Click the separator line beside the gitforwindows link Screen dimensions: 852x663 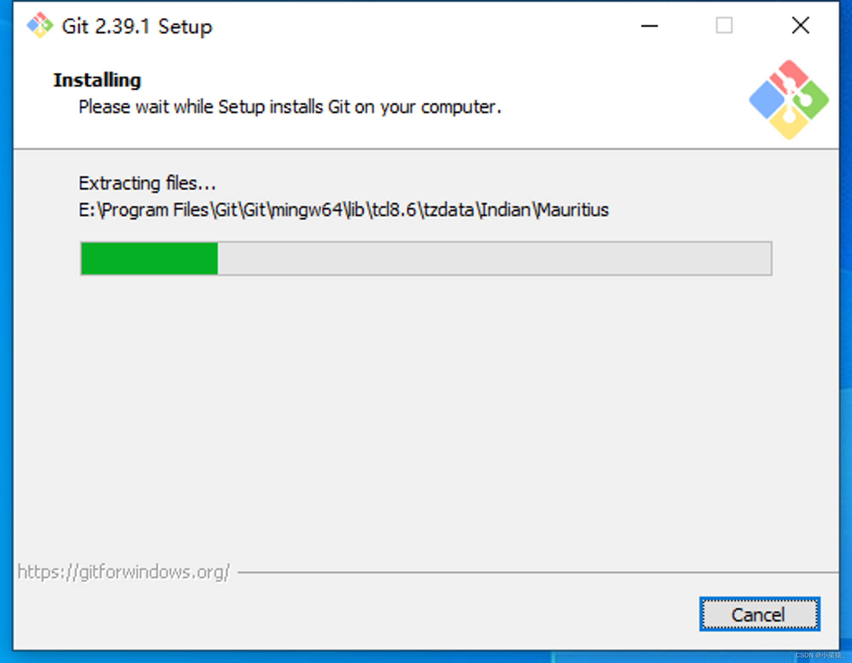click(538, 572)
